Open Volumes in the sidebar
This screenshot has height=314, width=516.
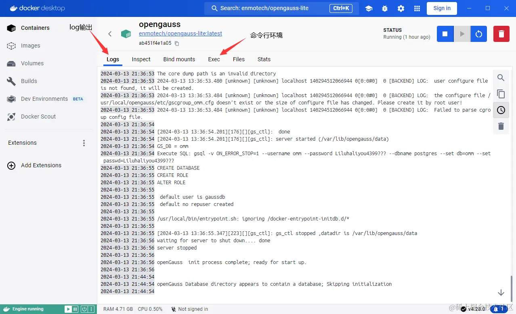pos(48,63)
